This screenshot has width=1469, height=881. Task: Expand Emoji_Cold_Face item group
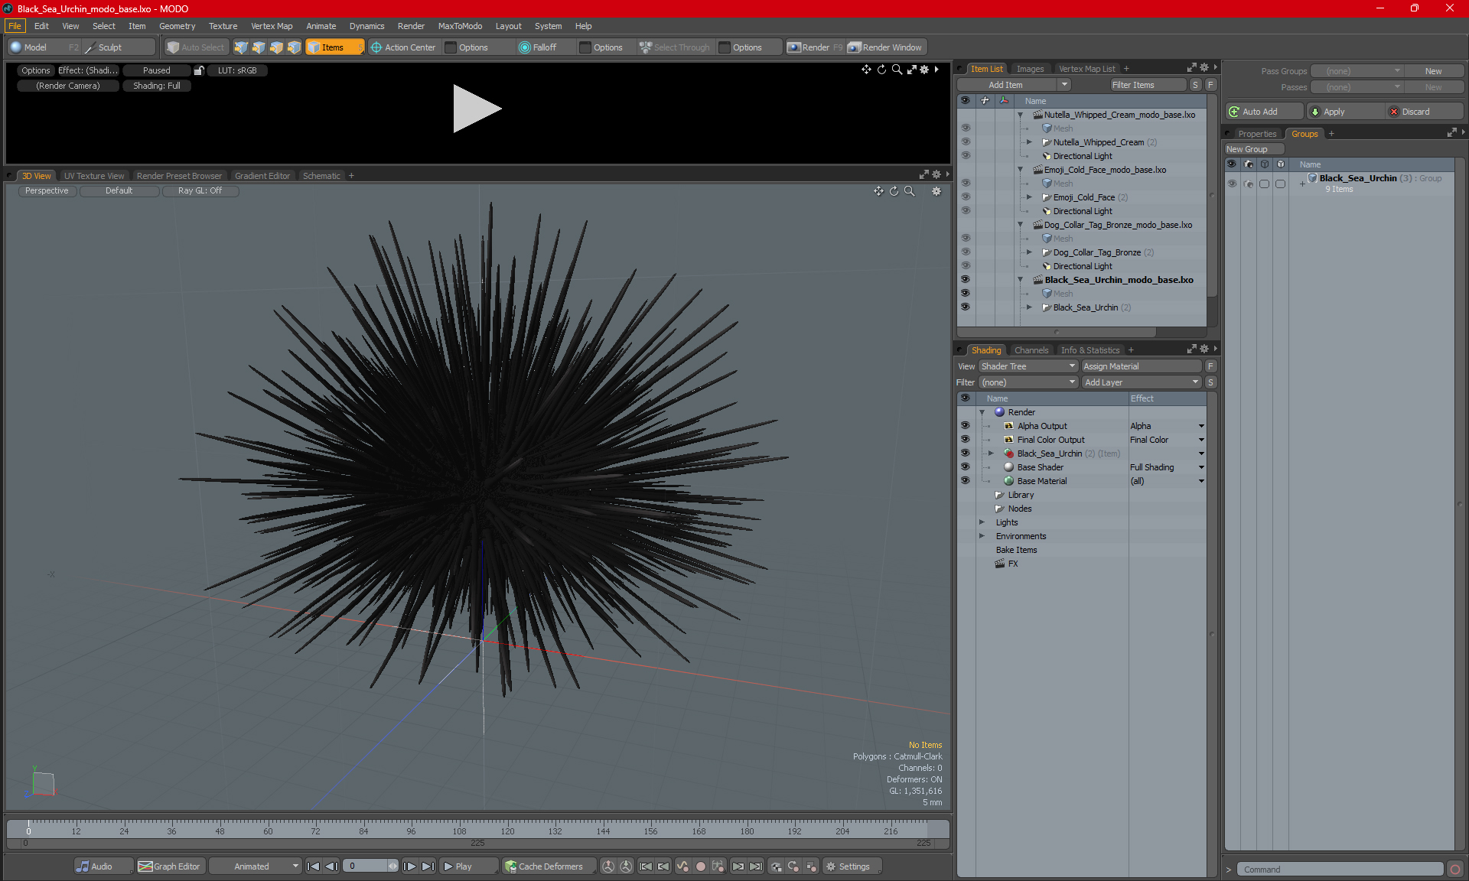coord(1029,197)
